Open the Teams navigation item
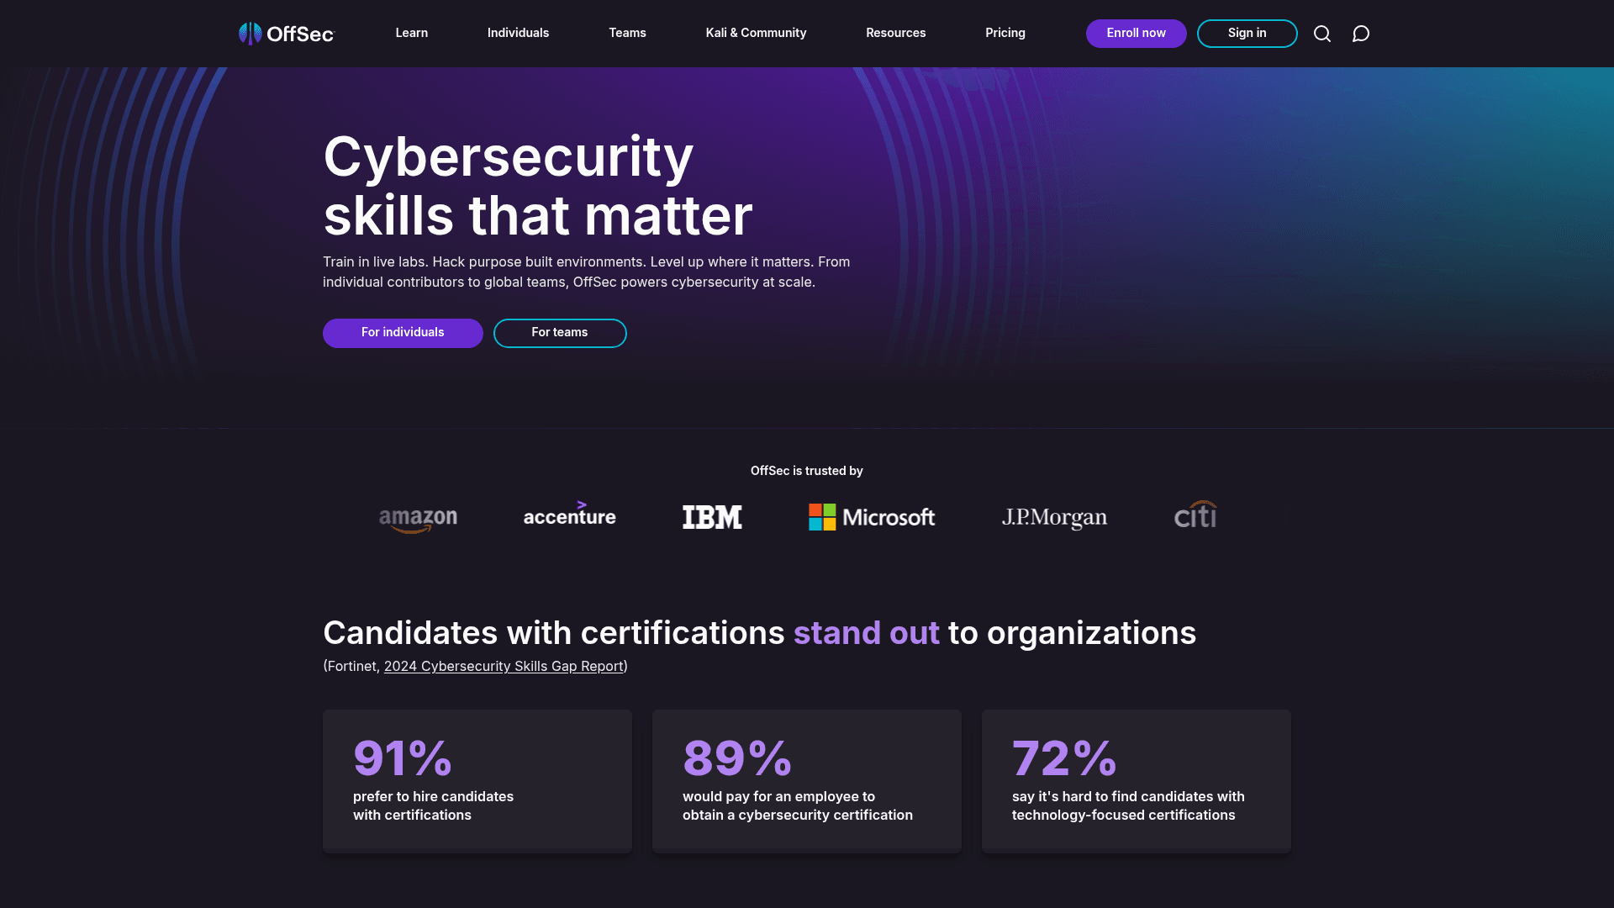 (627, 33)
